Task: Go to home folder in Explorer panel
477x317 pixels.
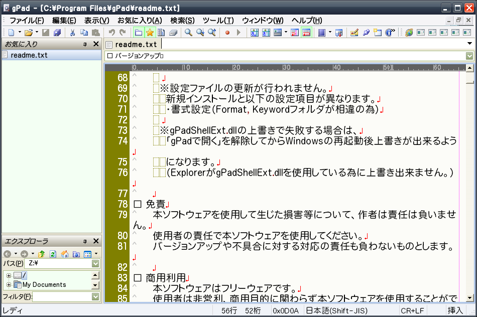Action: (x=64, y=254)
